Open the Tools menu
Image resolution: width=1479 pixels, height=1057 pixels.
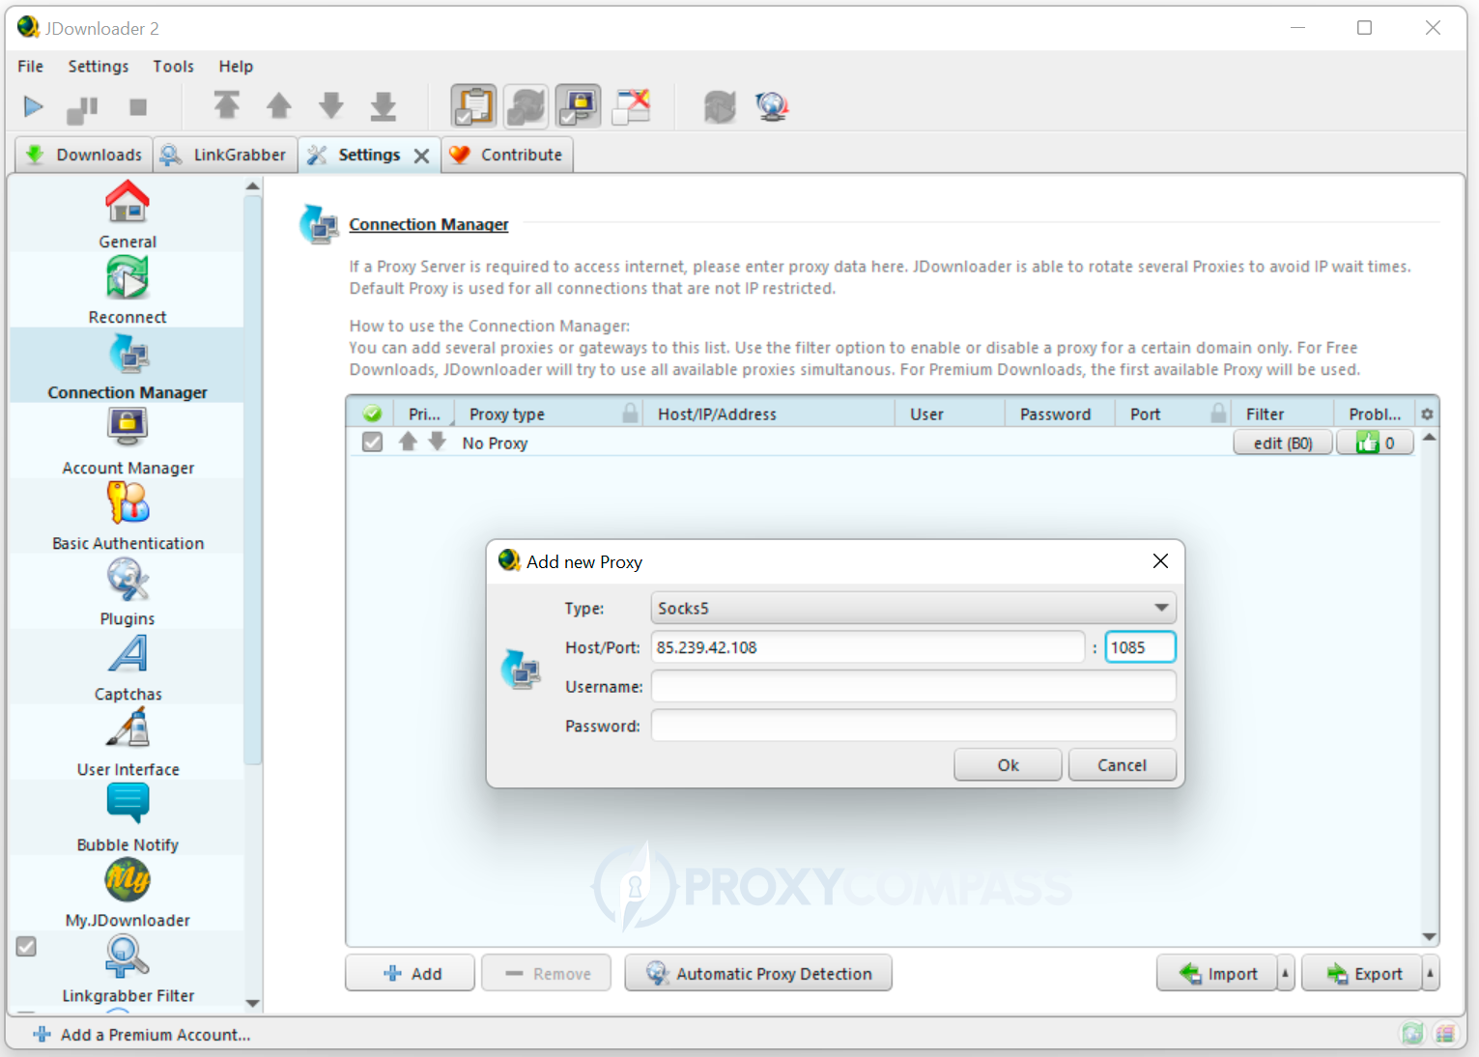tap(174, 67)
